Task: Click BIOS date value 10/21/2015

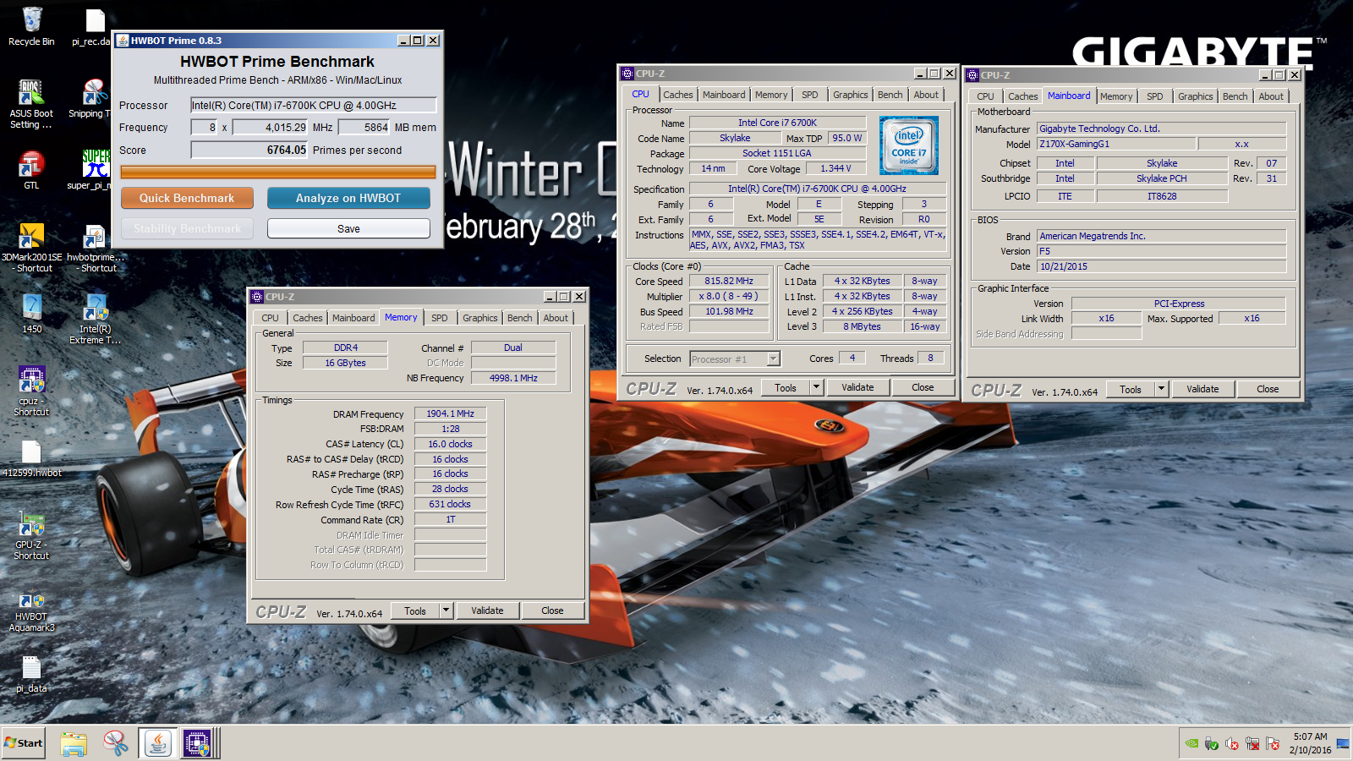Action: point(1161,266)
